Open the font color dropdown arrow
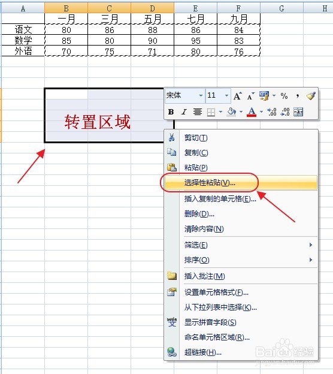The width and height of the screenshot is (333, 374). [261, 111]
